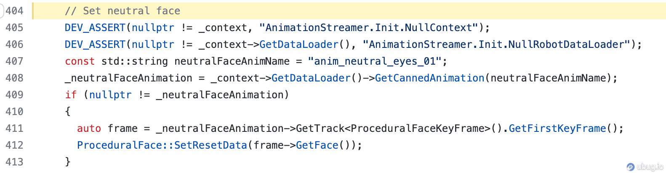666x173 pixels.
Task: Click line number 405 in gutter
Action: pos(14,28)
